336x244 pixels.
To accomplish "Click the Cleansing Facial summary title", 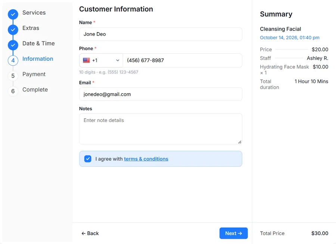I will [280, 29].
